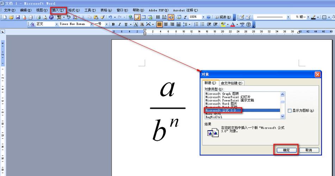Click the Paste clipboard icon

click(96, 17)
